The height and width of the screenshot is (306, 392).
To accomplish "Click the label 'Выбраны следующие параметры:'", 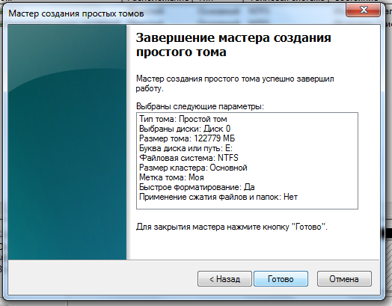I will 200,106.
